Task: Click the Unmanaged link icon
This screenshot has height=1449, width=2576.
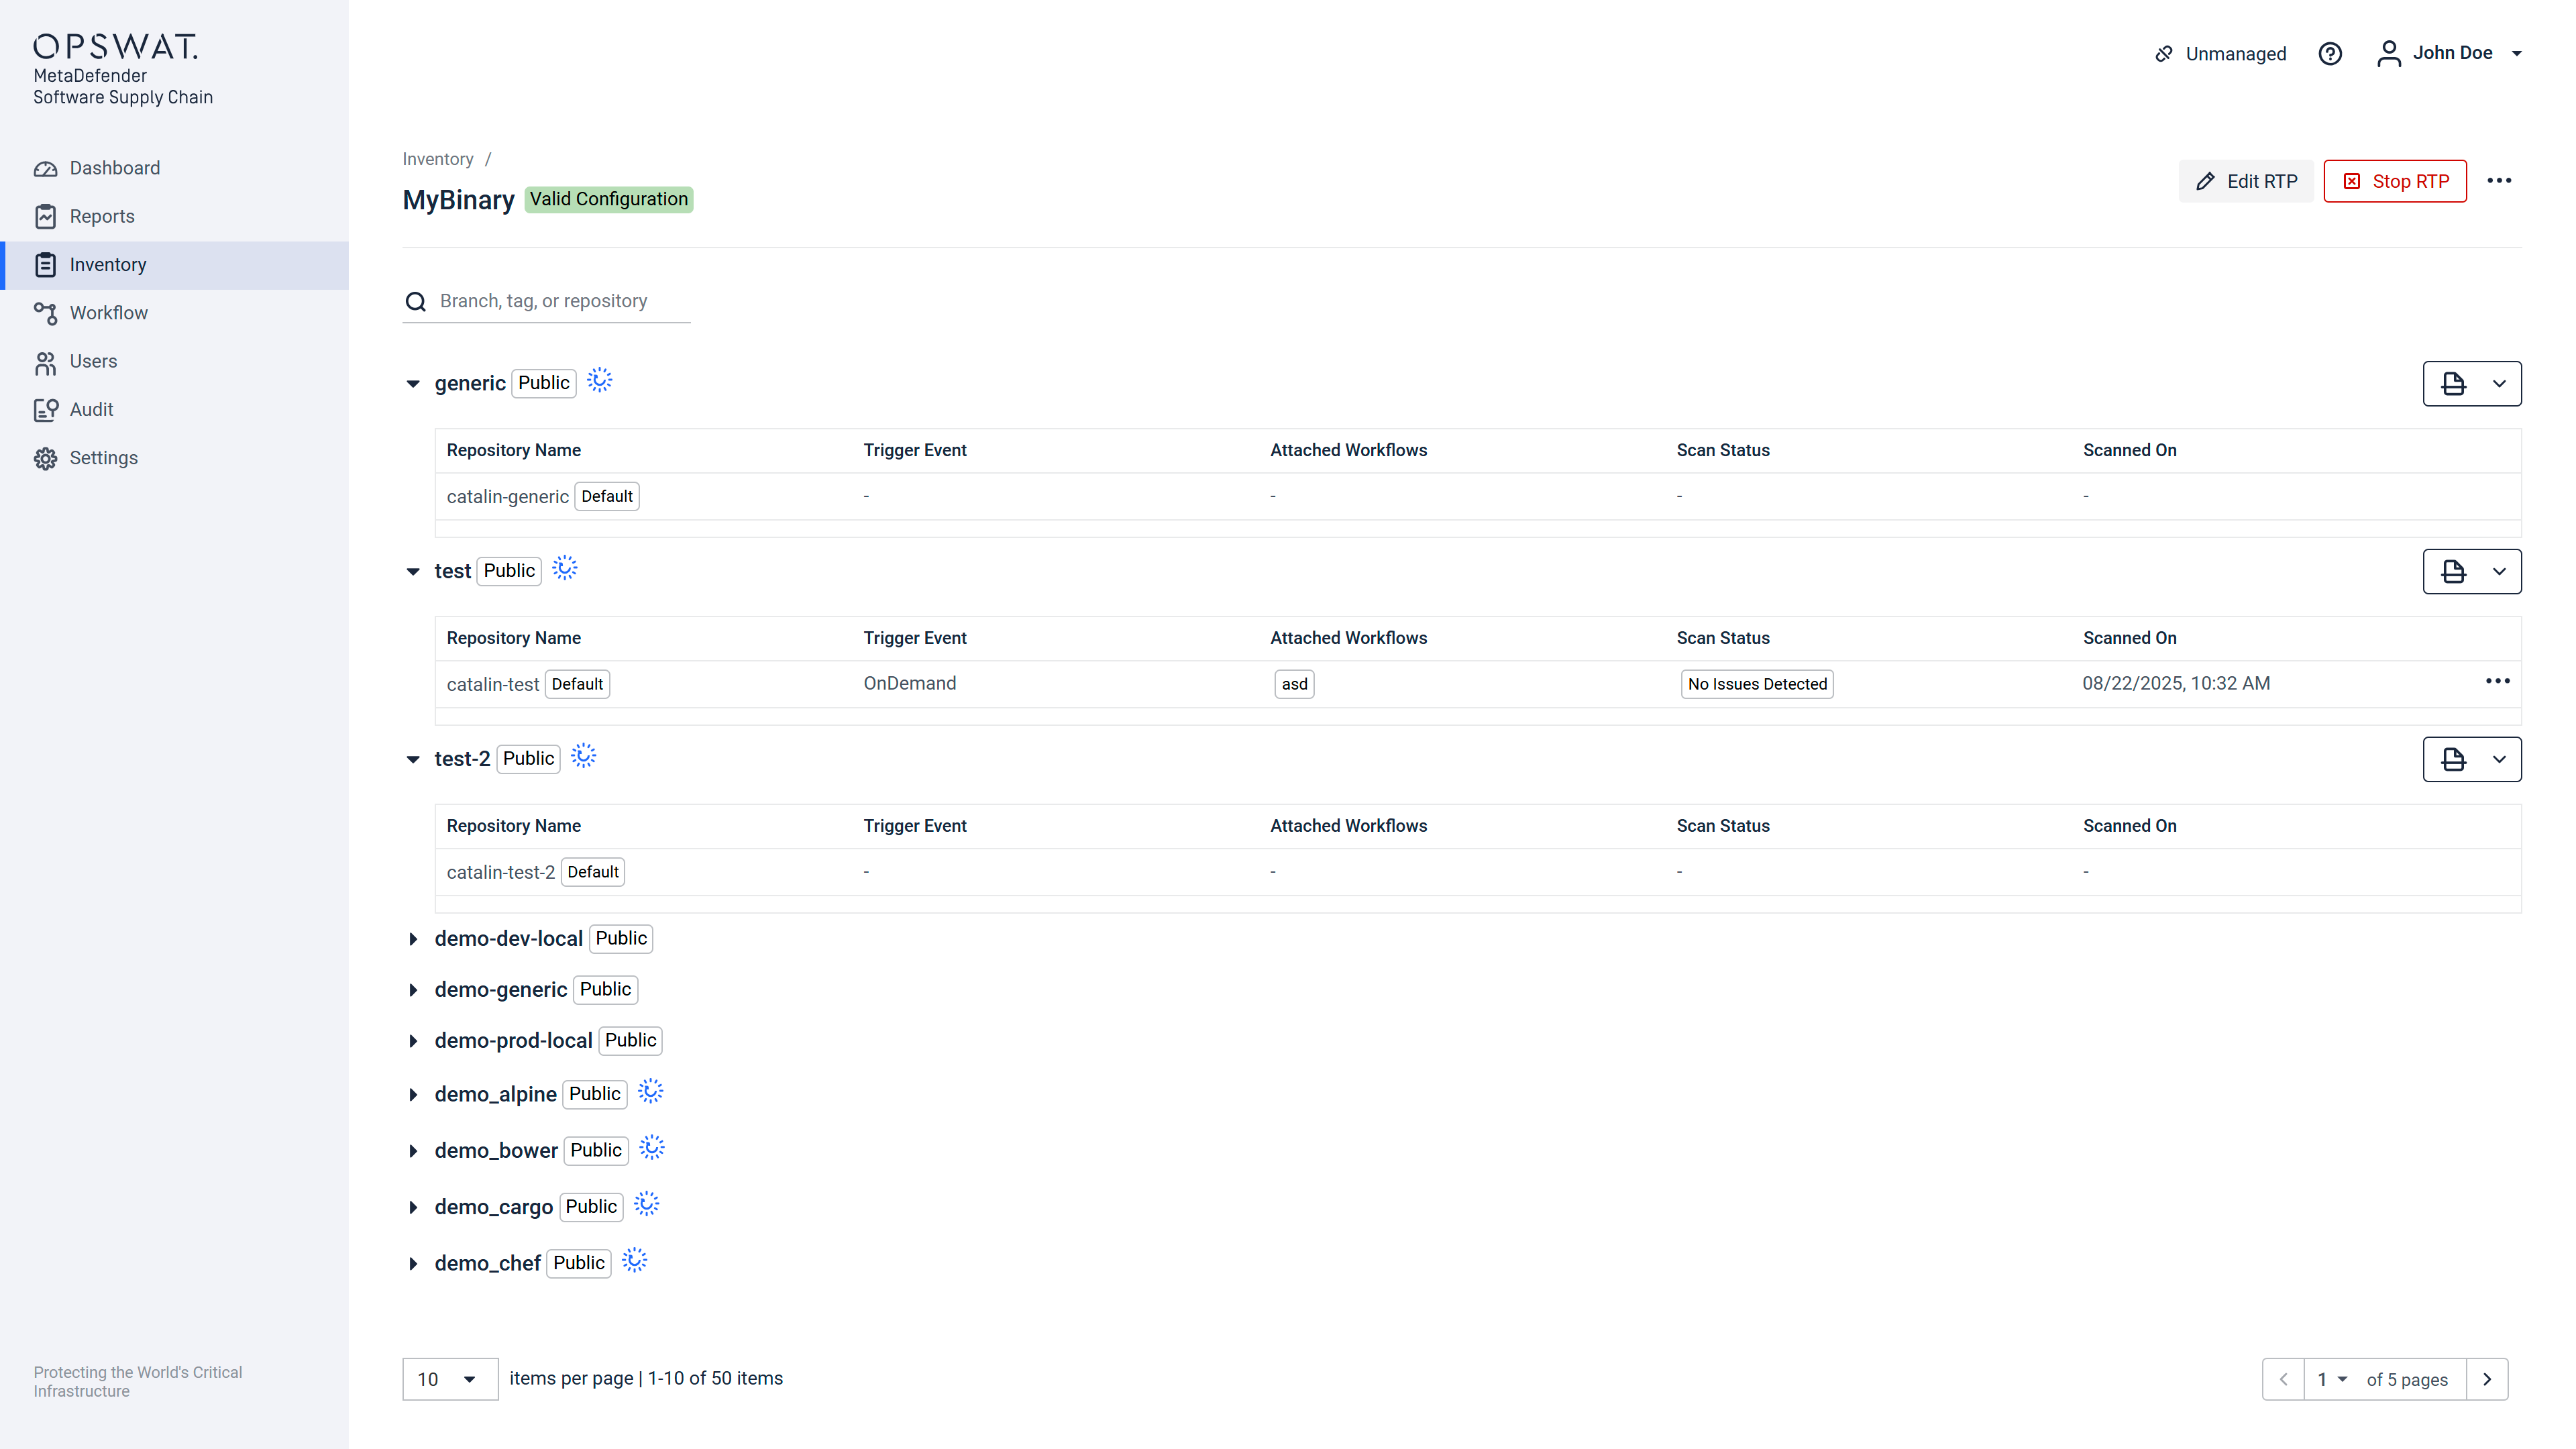Action: [2164, 54]
